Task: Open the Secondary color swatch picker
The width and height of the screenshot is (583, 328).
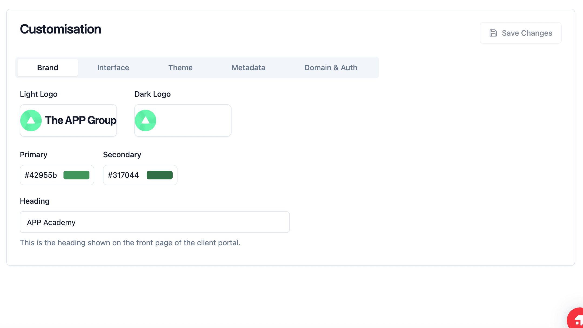Action: coord(159,175)
